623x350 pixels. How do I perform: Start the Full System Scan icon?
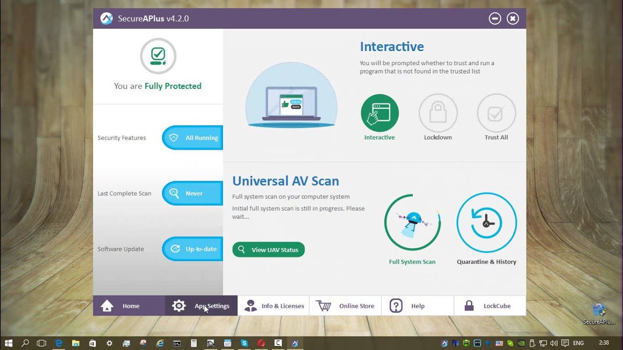point(412,223)
